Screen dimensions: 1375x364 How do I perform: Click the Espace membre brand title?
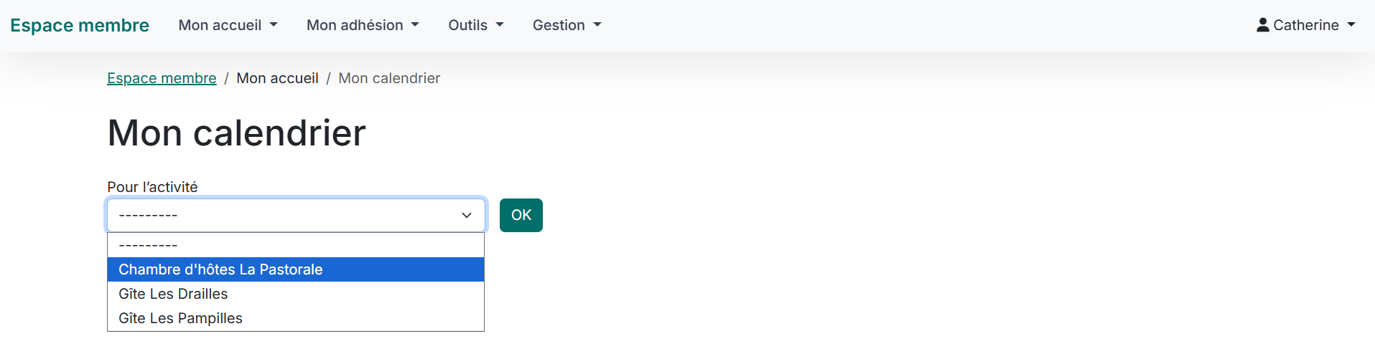point(80,25)
